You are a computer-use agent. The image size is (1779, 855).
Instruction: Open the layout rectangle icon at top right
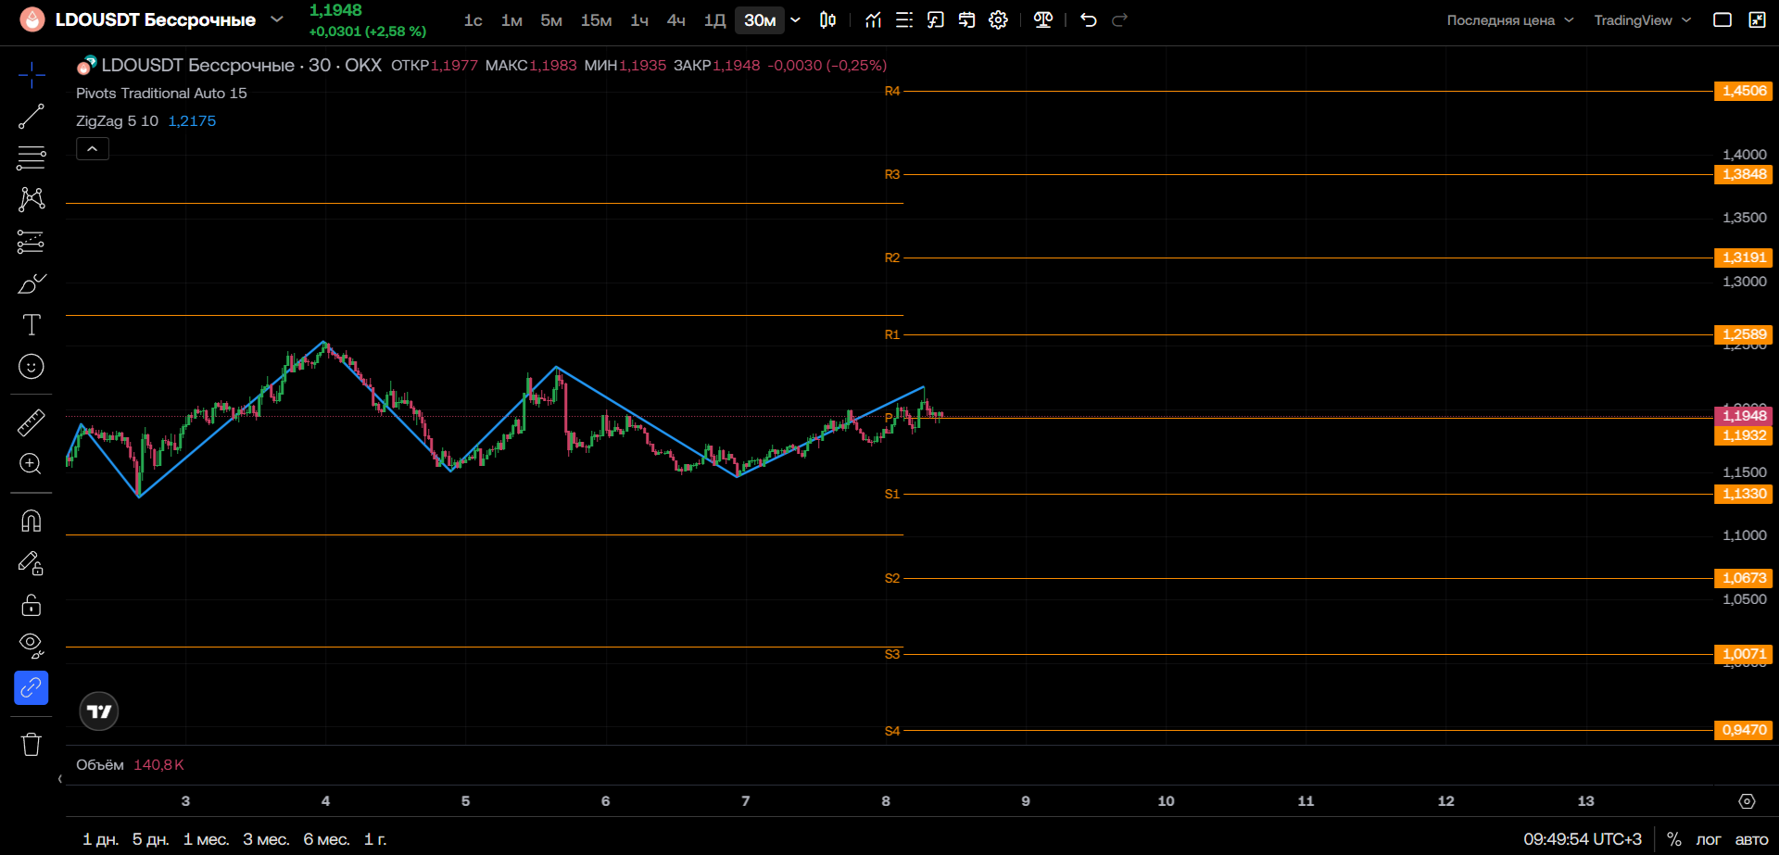(1722, 20)
